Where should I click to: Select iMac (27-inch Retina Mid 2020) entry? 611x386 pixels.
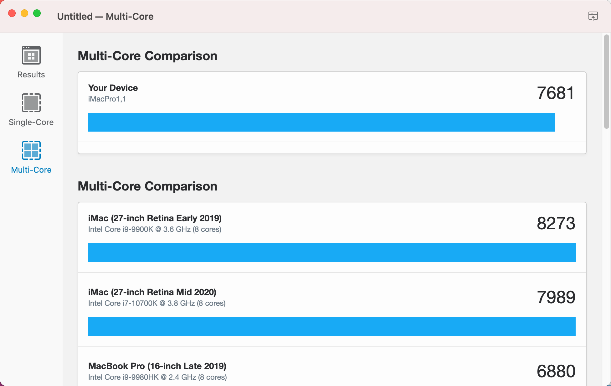tap(152, 292)
